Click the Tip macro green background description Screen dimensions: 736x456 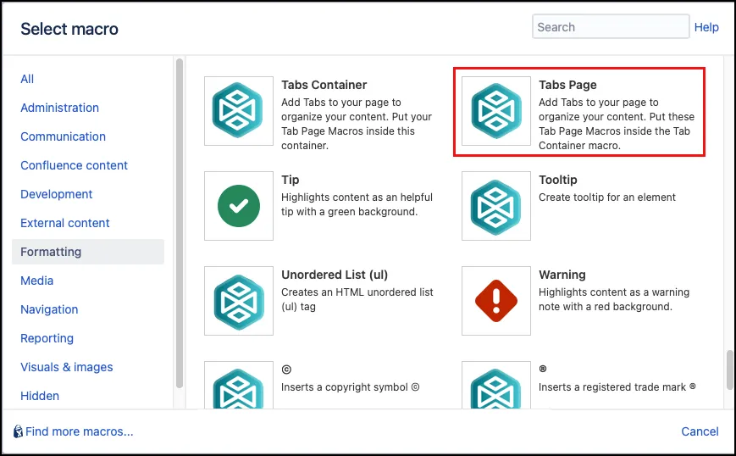pos(357,204)
